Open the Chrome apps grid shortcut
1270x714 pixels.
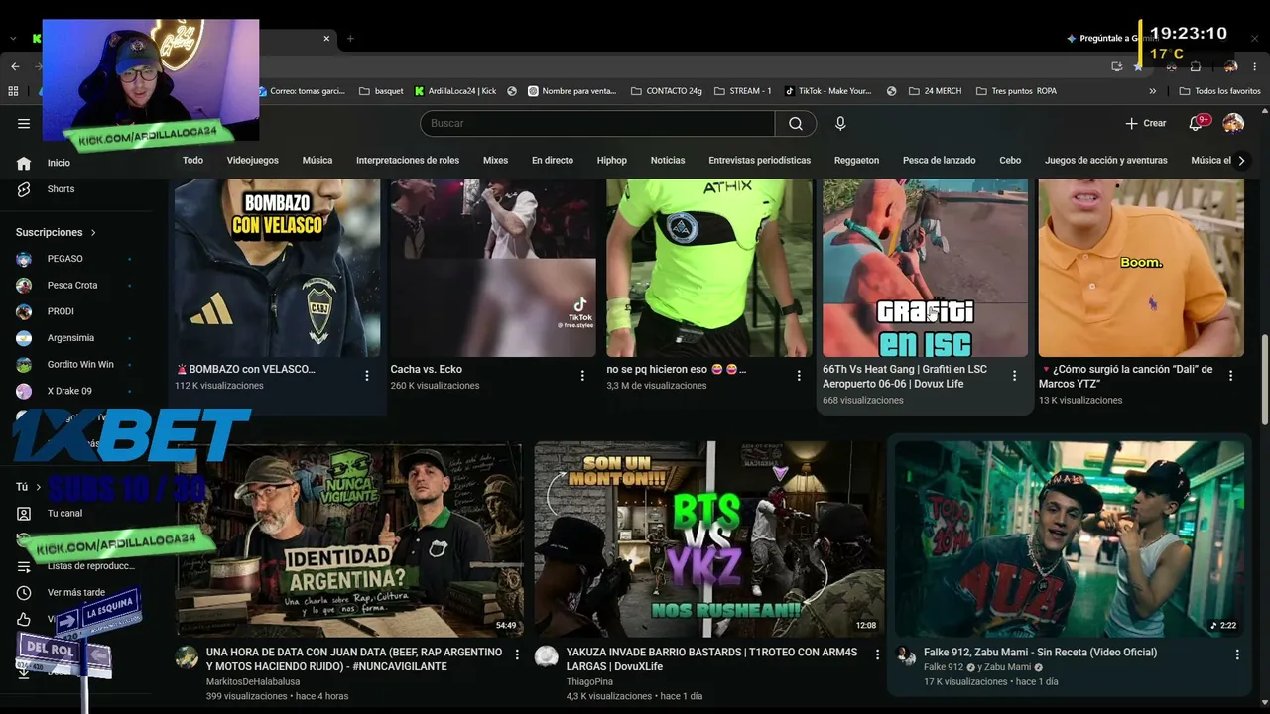tap(13, 91)
